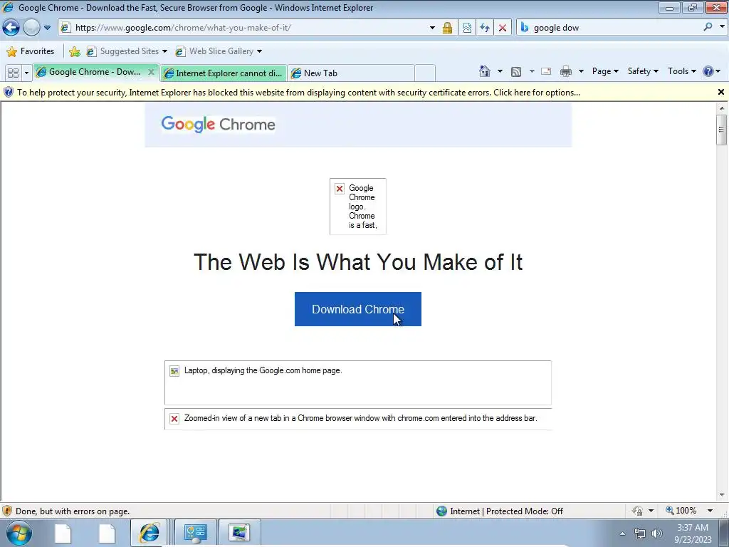Dismiss the security information bar
This screenshot has height=547, width=729.
(x=721, y=92)
